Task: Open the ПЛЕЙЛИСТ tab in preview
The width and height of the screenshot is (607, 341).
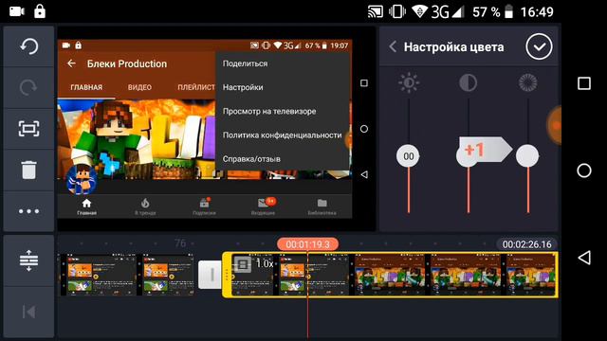Action: click(x=196, y=87)
